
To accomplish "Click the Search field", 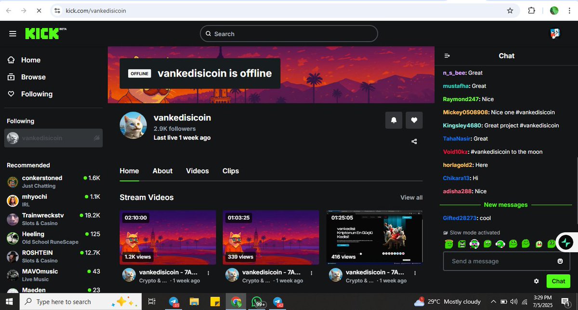I will point(289,34).
